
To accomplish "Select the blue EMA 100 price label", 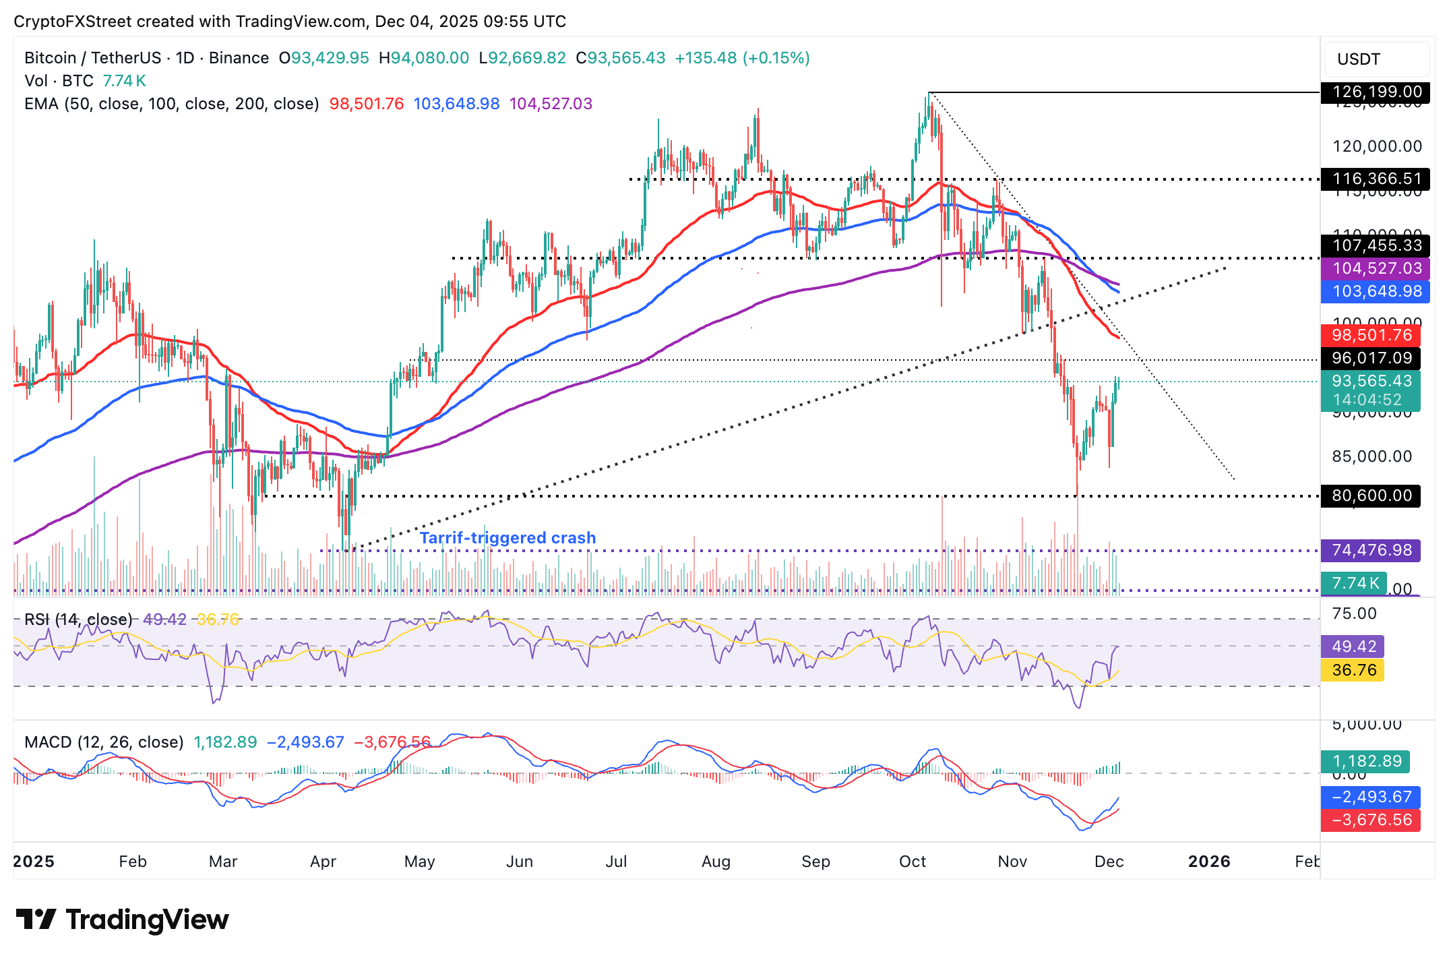I will click(1371, 291).
